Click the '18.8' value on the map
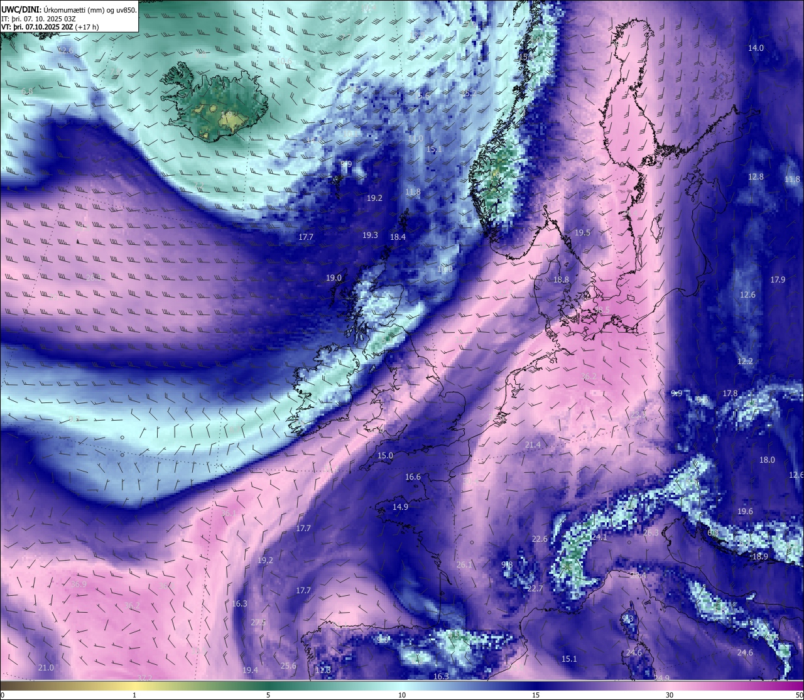Image resolution: width=804 pixels, height=700 pixels. click(x=561, y=280)
